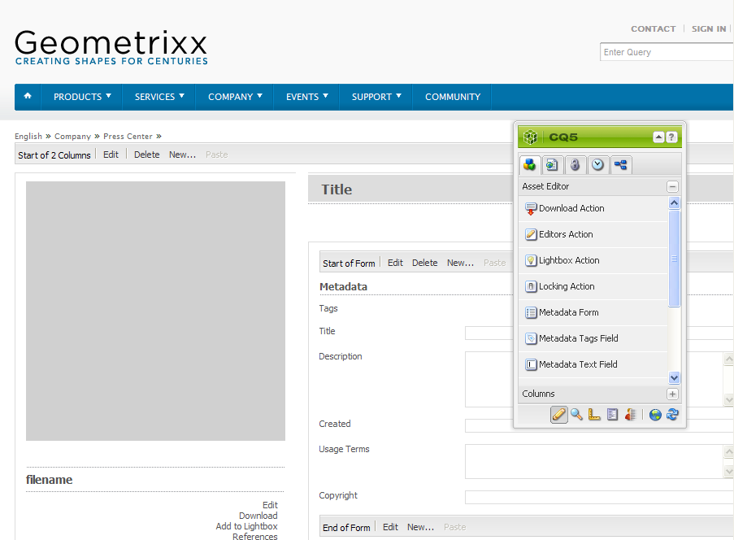Screen dimensions: 734x540
Task: Follow the Press Center breadcrumb link
Action: tap(128, 137)
